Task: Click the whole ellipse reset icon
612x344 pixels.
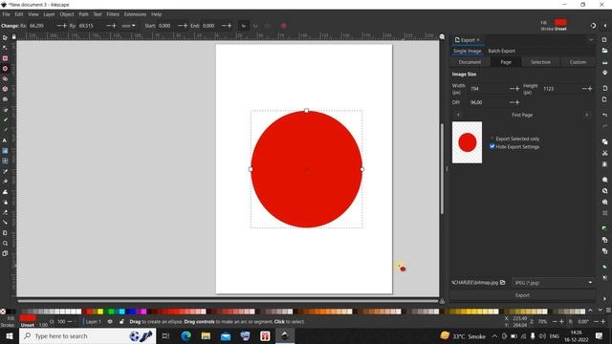Action: [283, 26]
